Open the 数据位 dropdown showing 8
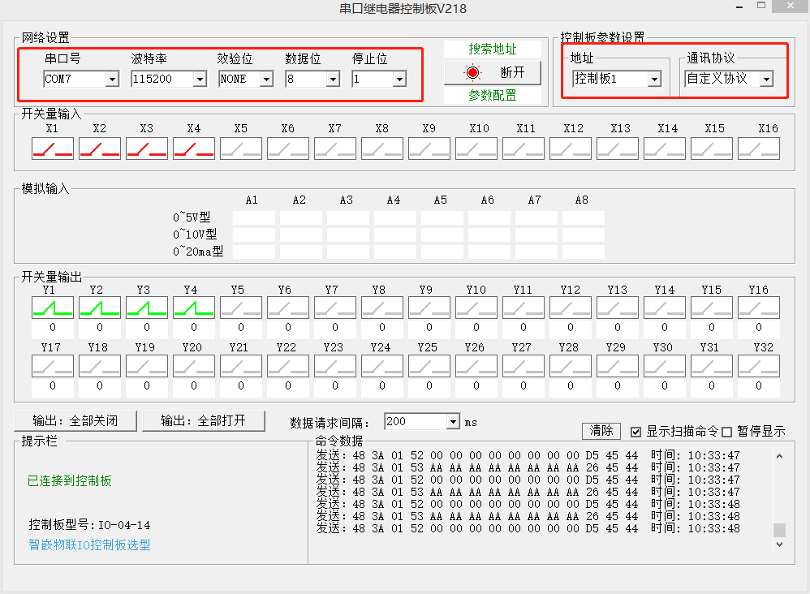This screenshot has height=594, width=810. tap(334, 79)
